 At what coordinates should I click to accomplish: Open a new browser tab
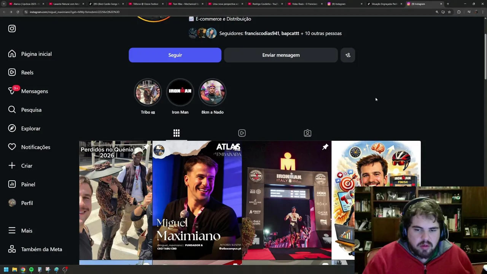tap(448, 4)
